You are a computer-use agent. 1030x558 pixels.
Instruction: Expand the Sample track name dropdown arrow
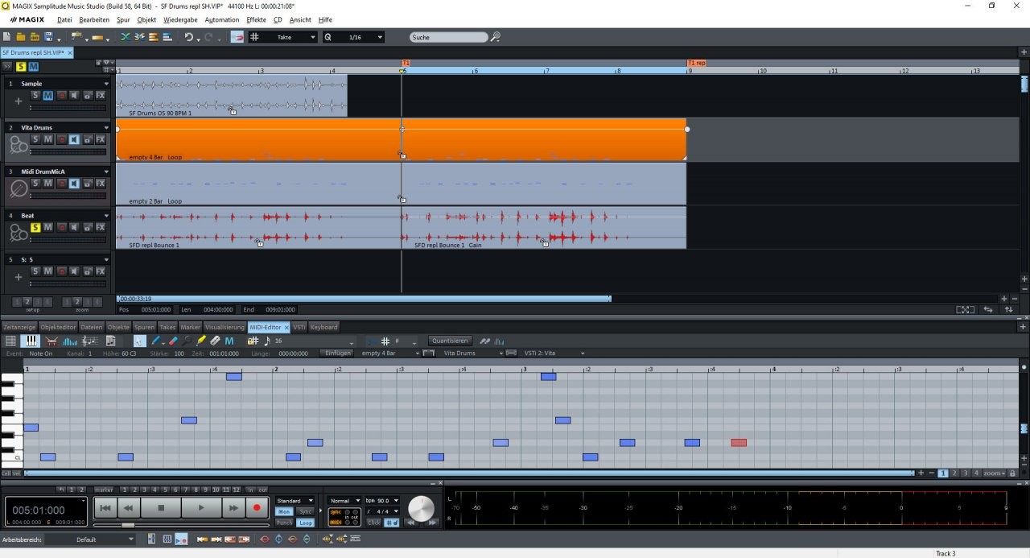tap(106, 84)
